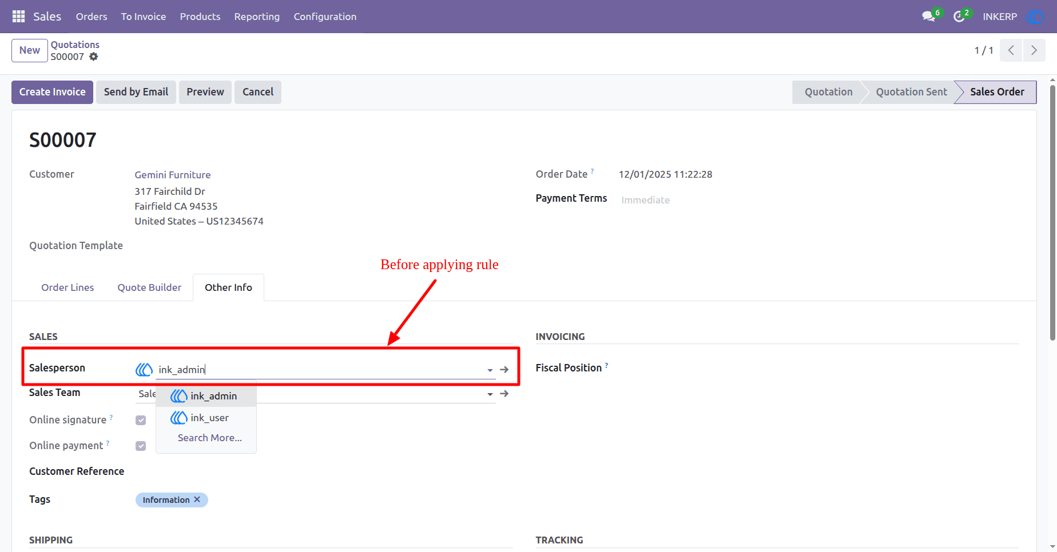Select the Other Info tab
Image resolution: width=1057 pixels, height=552 pixels.
click(228, 287)
